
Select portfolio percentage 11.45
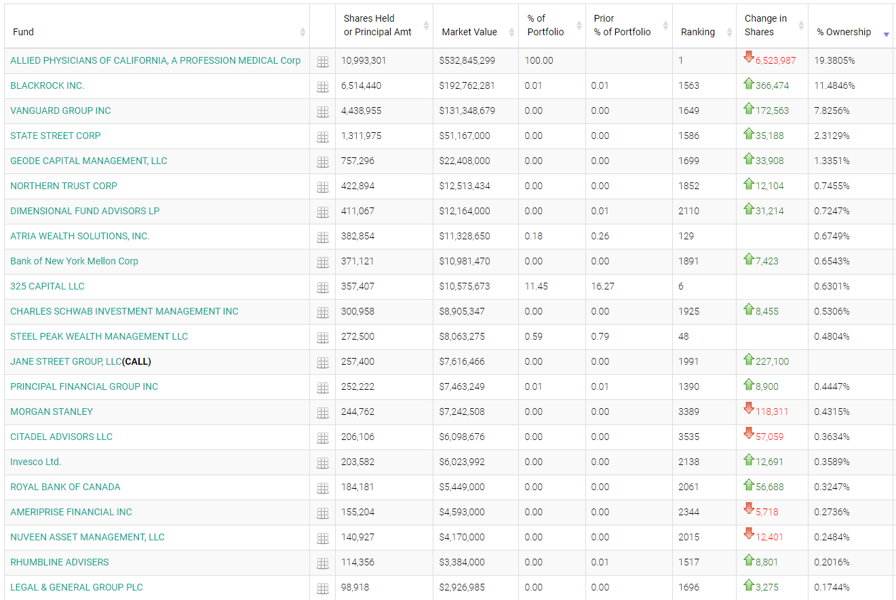[x=537, y=286]
